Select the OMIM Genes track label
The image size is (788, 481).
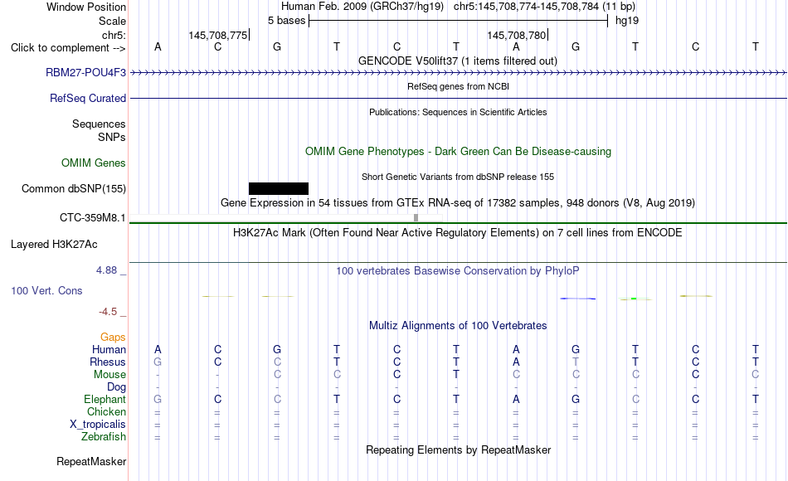pyautogui.click(x=93, y=163)
